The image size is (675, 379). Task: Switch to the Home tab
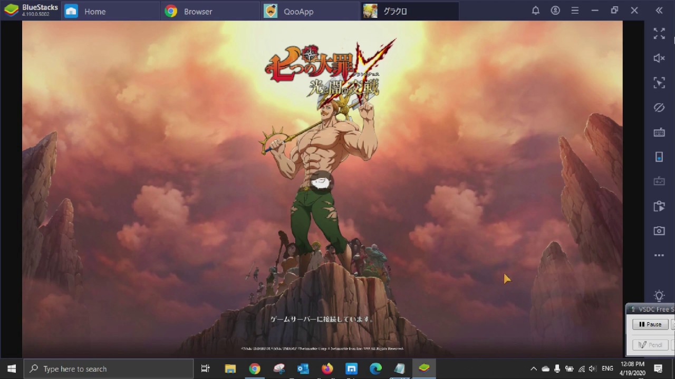click(111, 11)
